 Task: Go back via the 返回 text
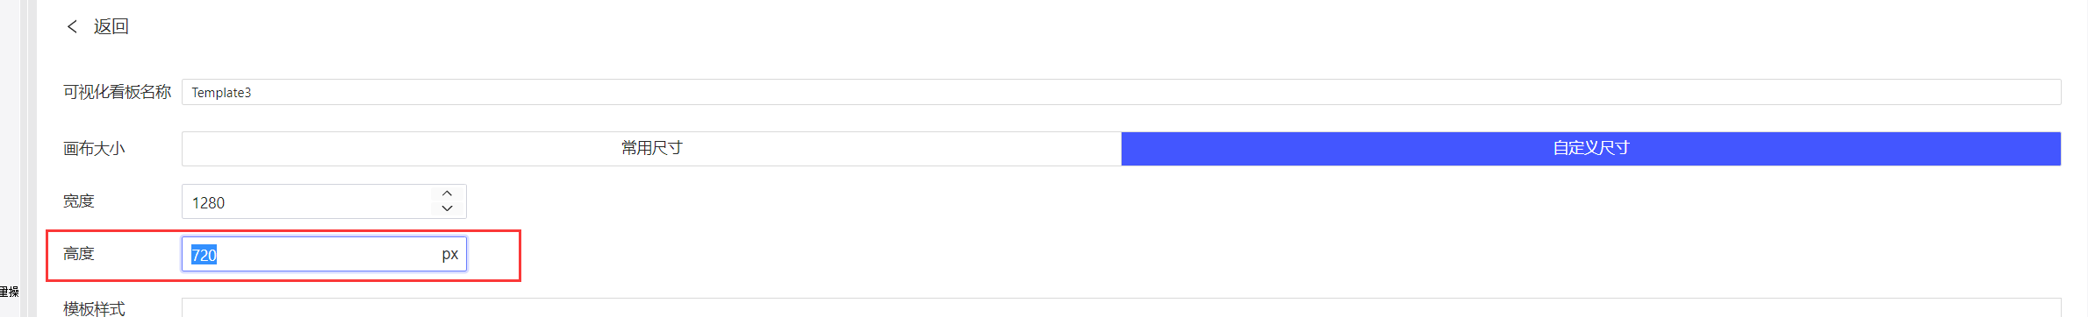pyautogui.click(x=111, y=26)
